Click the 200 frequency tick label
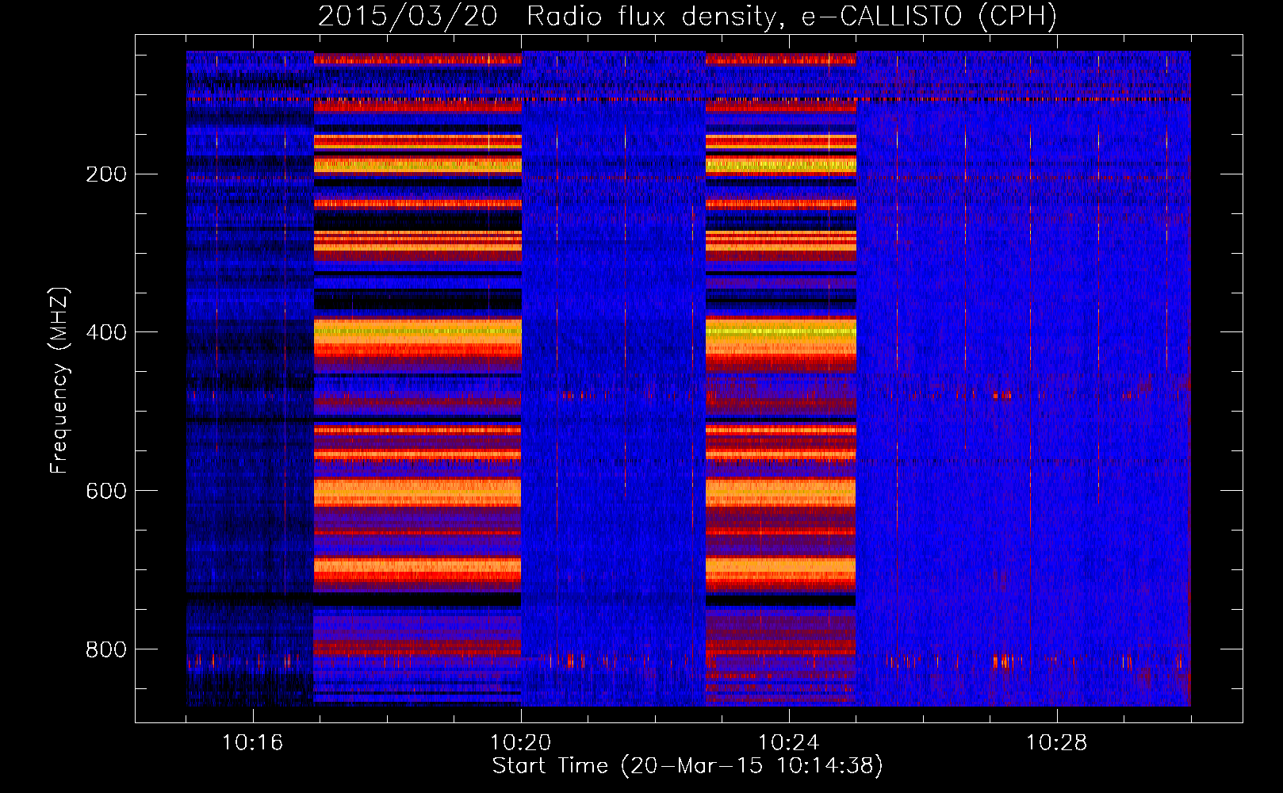The height and width of the screenshot is (793, 1283). pyautogui.click(x=105, y=174)
